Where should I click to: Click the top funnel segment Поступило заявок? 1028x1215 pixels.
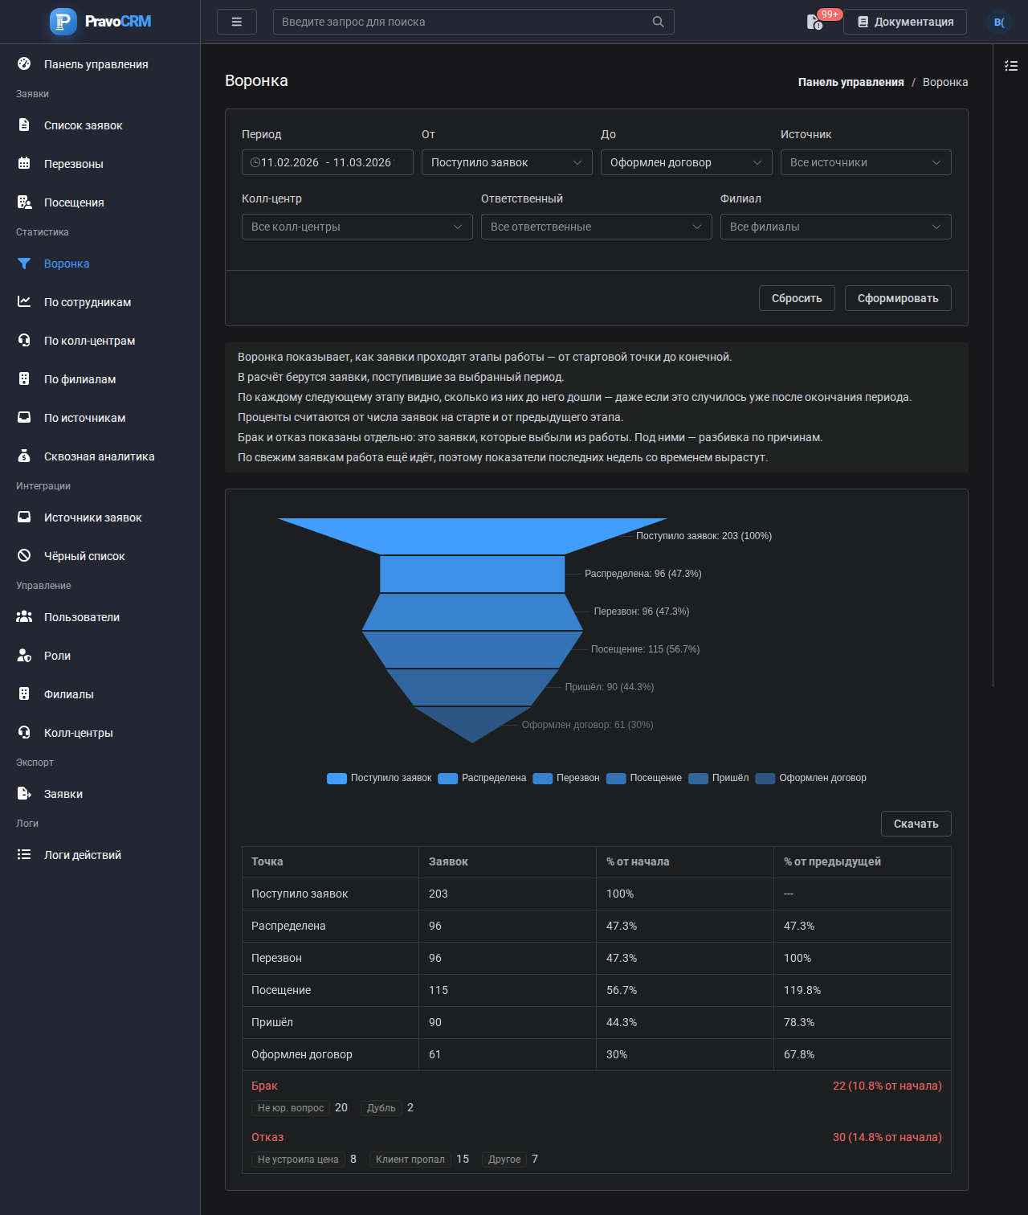pos(472,534)
